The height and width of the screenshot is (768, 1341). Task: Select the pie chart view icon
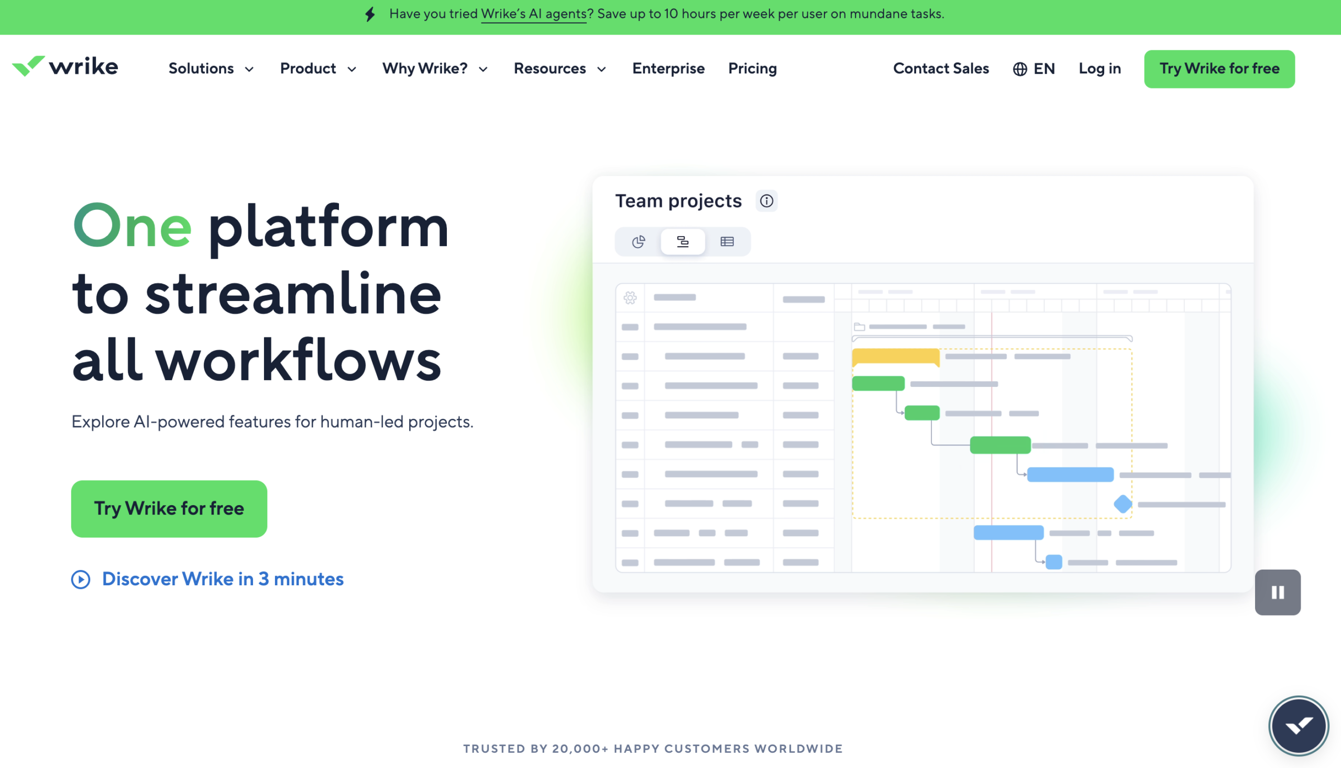(x=638, y=241)
